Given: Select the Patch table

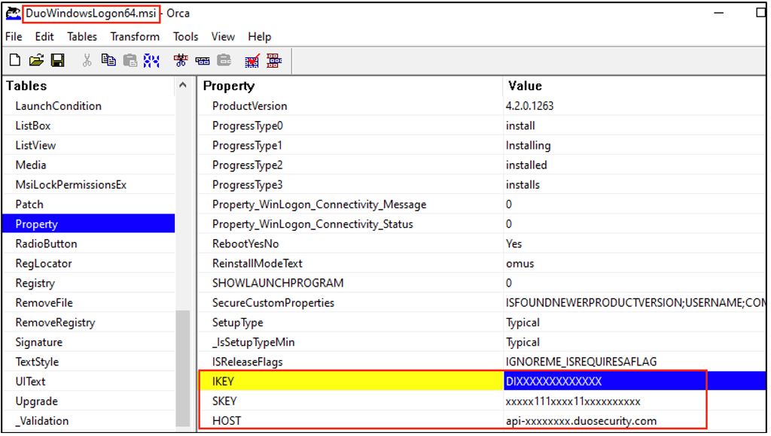Looking at the screenshot, I should point(89,204).
